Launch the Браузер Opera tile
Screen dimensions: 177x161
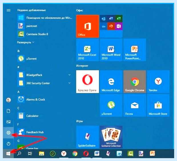(x=87, y=82)
